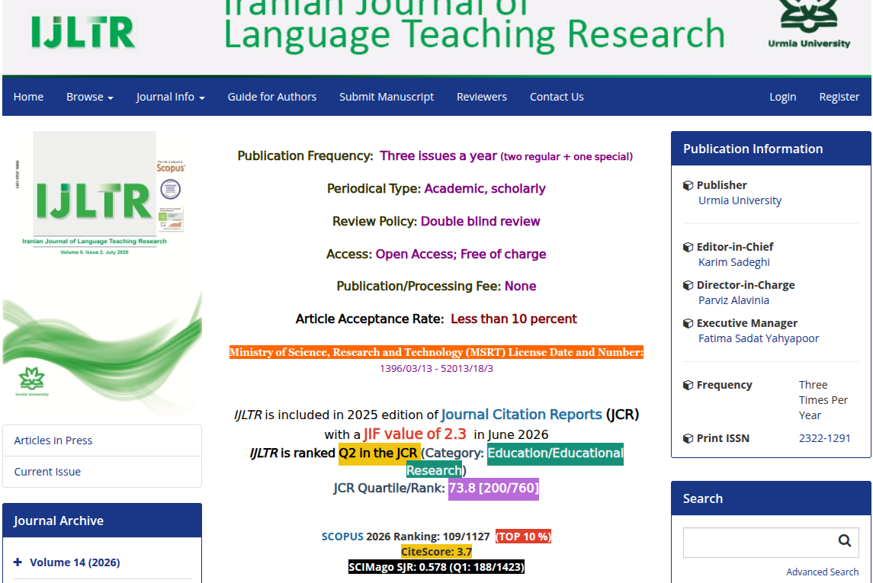Click Print ISSN 2322-1291 link

tap(824, 438)
